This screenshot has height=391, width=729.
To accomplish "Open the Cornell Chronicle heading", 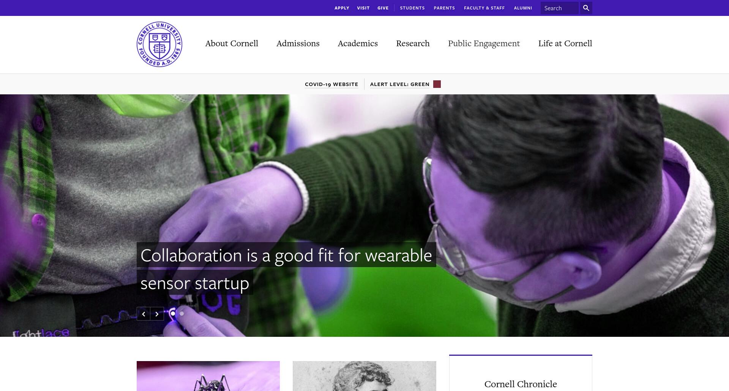I will (521, 384).
